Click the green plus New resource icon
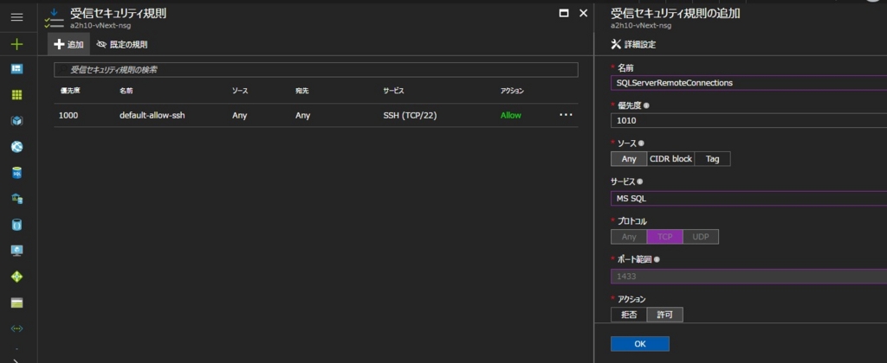Viewport: 887px width, 363px height. pyautogui.click(x=17, y=43)
